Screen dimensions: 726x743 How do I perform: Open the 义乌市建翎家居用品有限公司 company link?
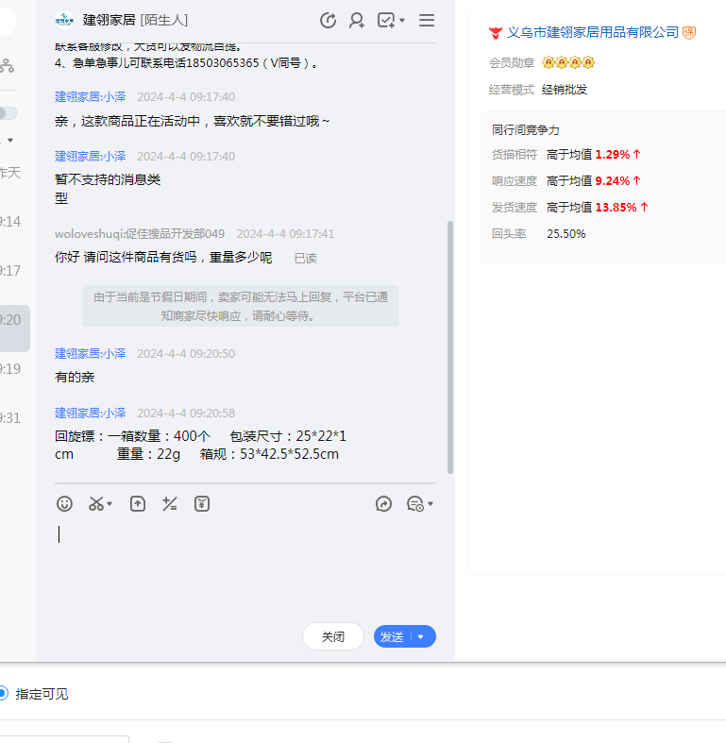pyautogui.click(x=593, y=32)
